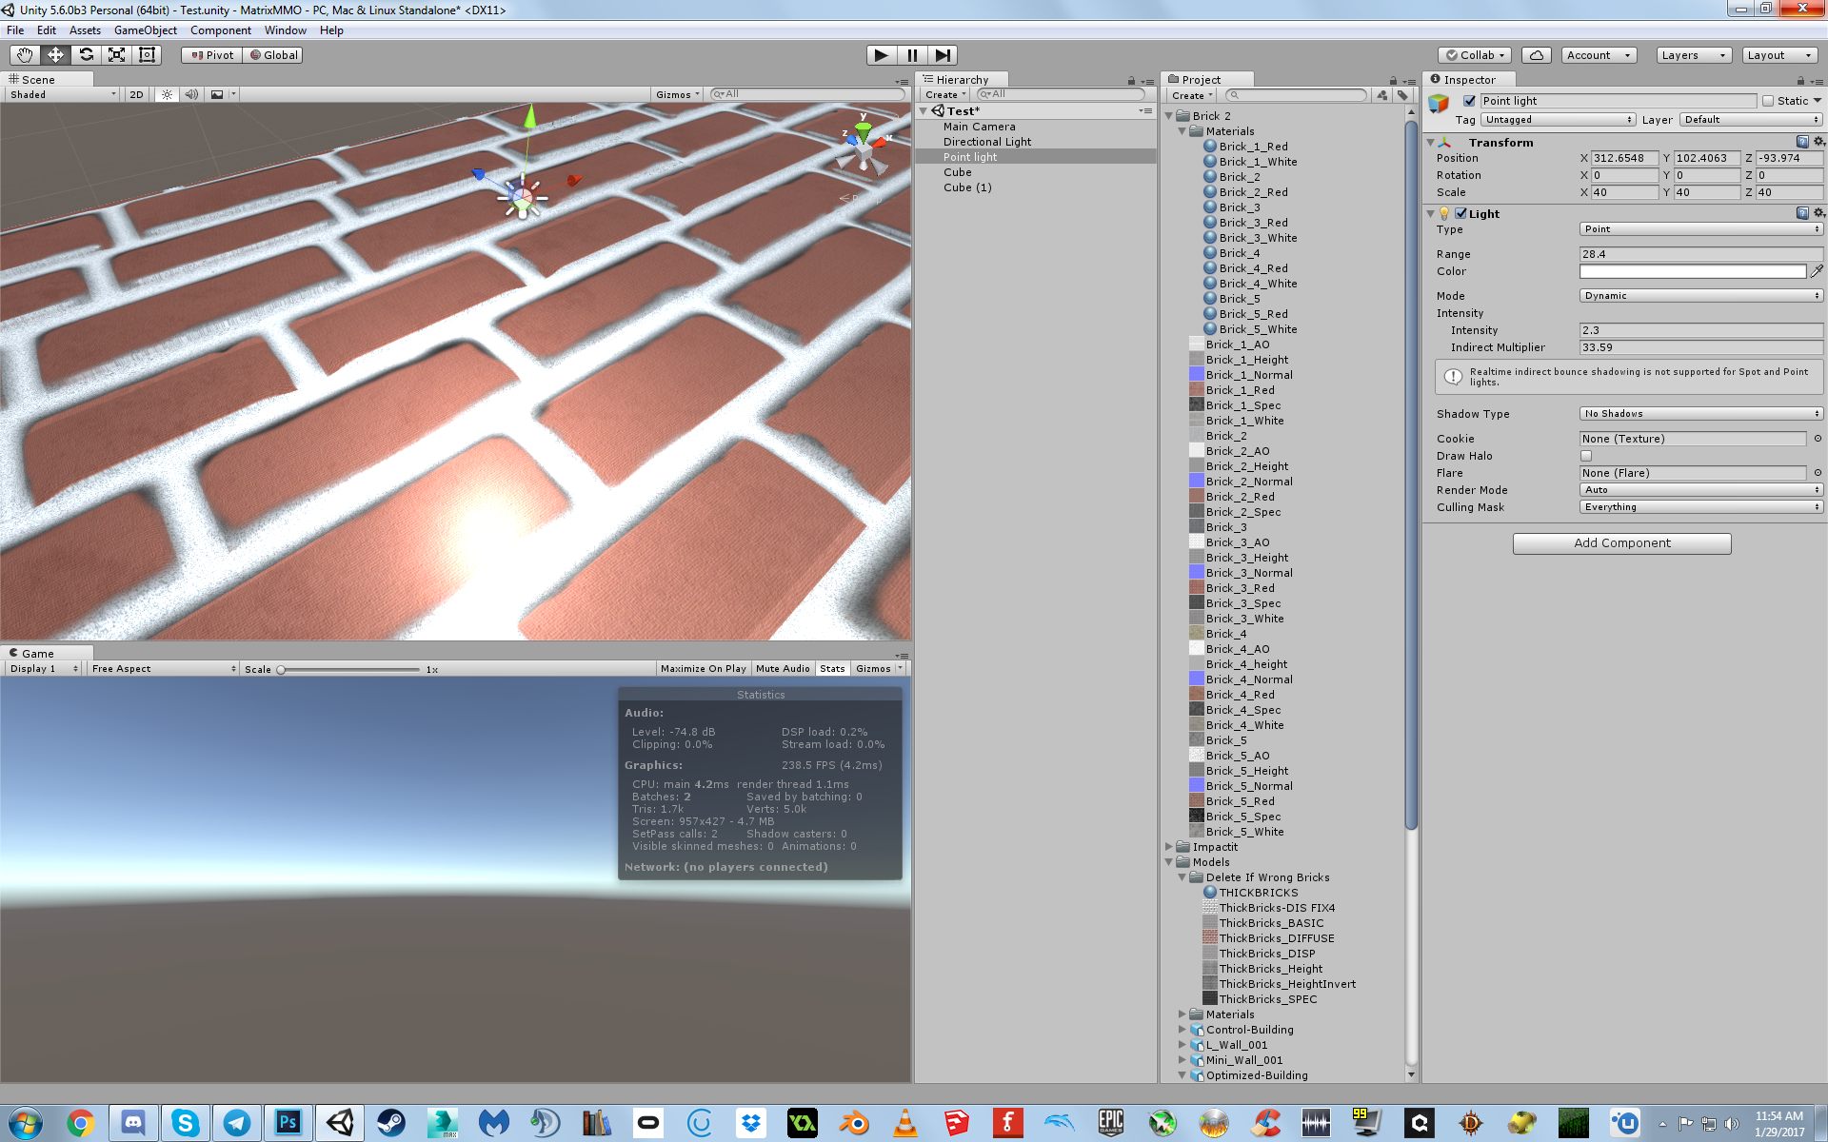Select the Hand tool in toolbar
This screenshot has height=1142, width=1828.
pos(25,55)
